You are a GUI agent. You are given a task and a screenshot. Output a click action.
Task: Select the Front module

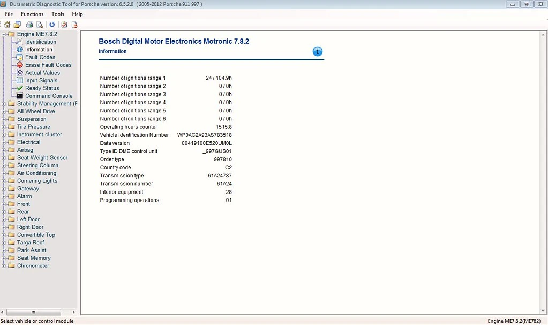click(x=24, y=204)
